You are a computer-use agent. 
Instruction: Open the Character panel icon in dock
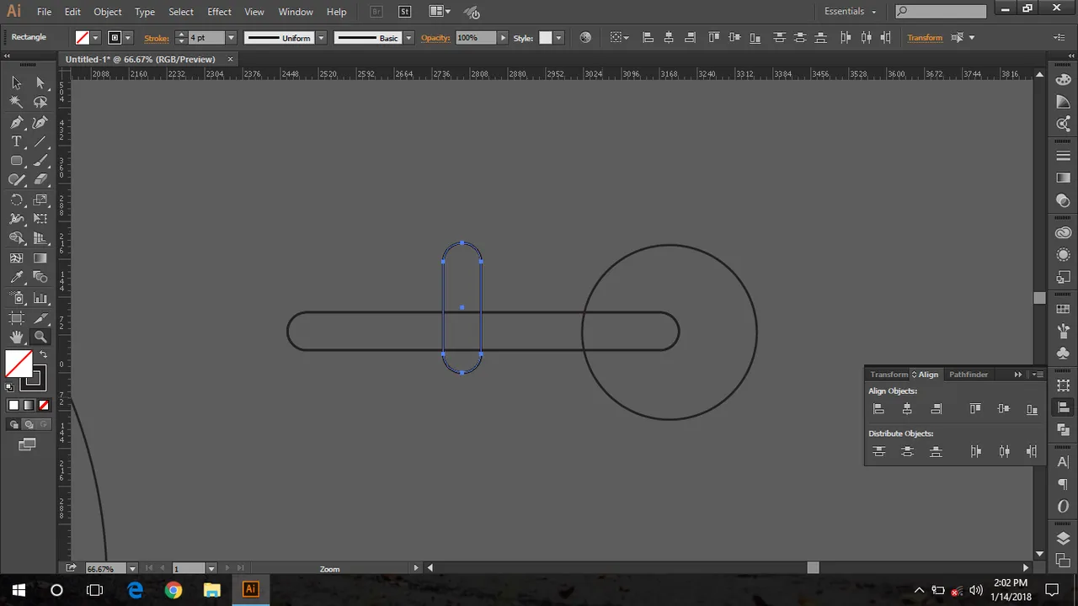1063,462
